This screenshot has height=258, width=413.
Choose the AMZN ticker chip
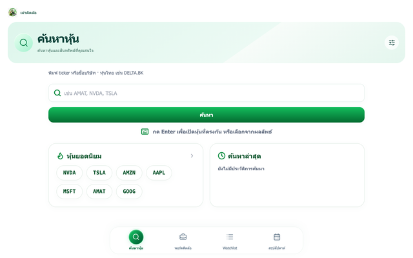pos(129,173)
